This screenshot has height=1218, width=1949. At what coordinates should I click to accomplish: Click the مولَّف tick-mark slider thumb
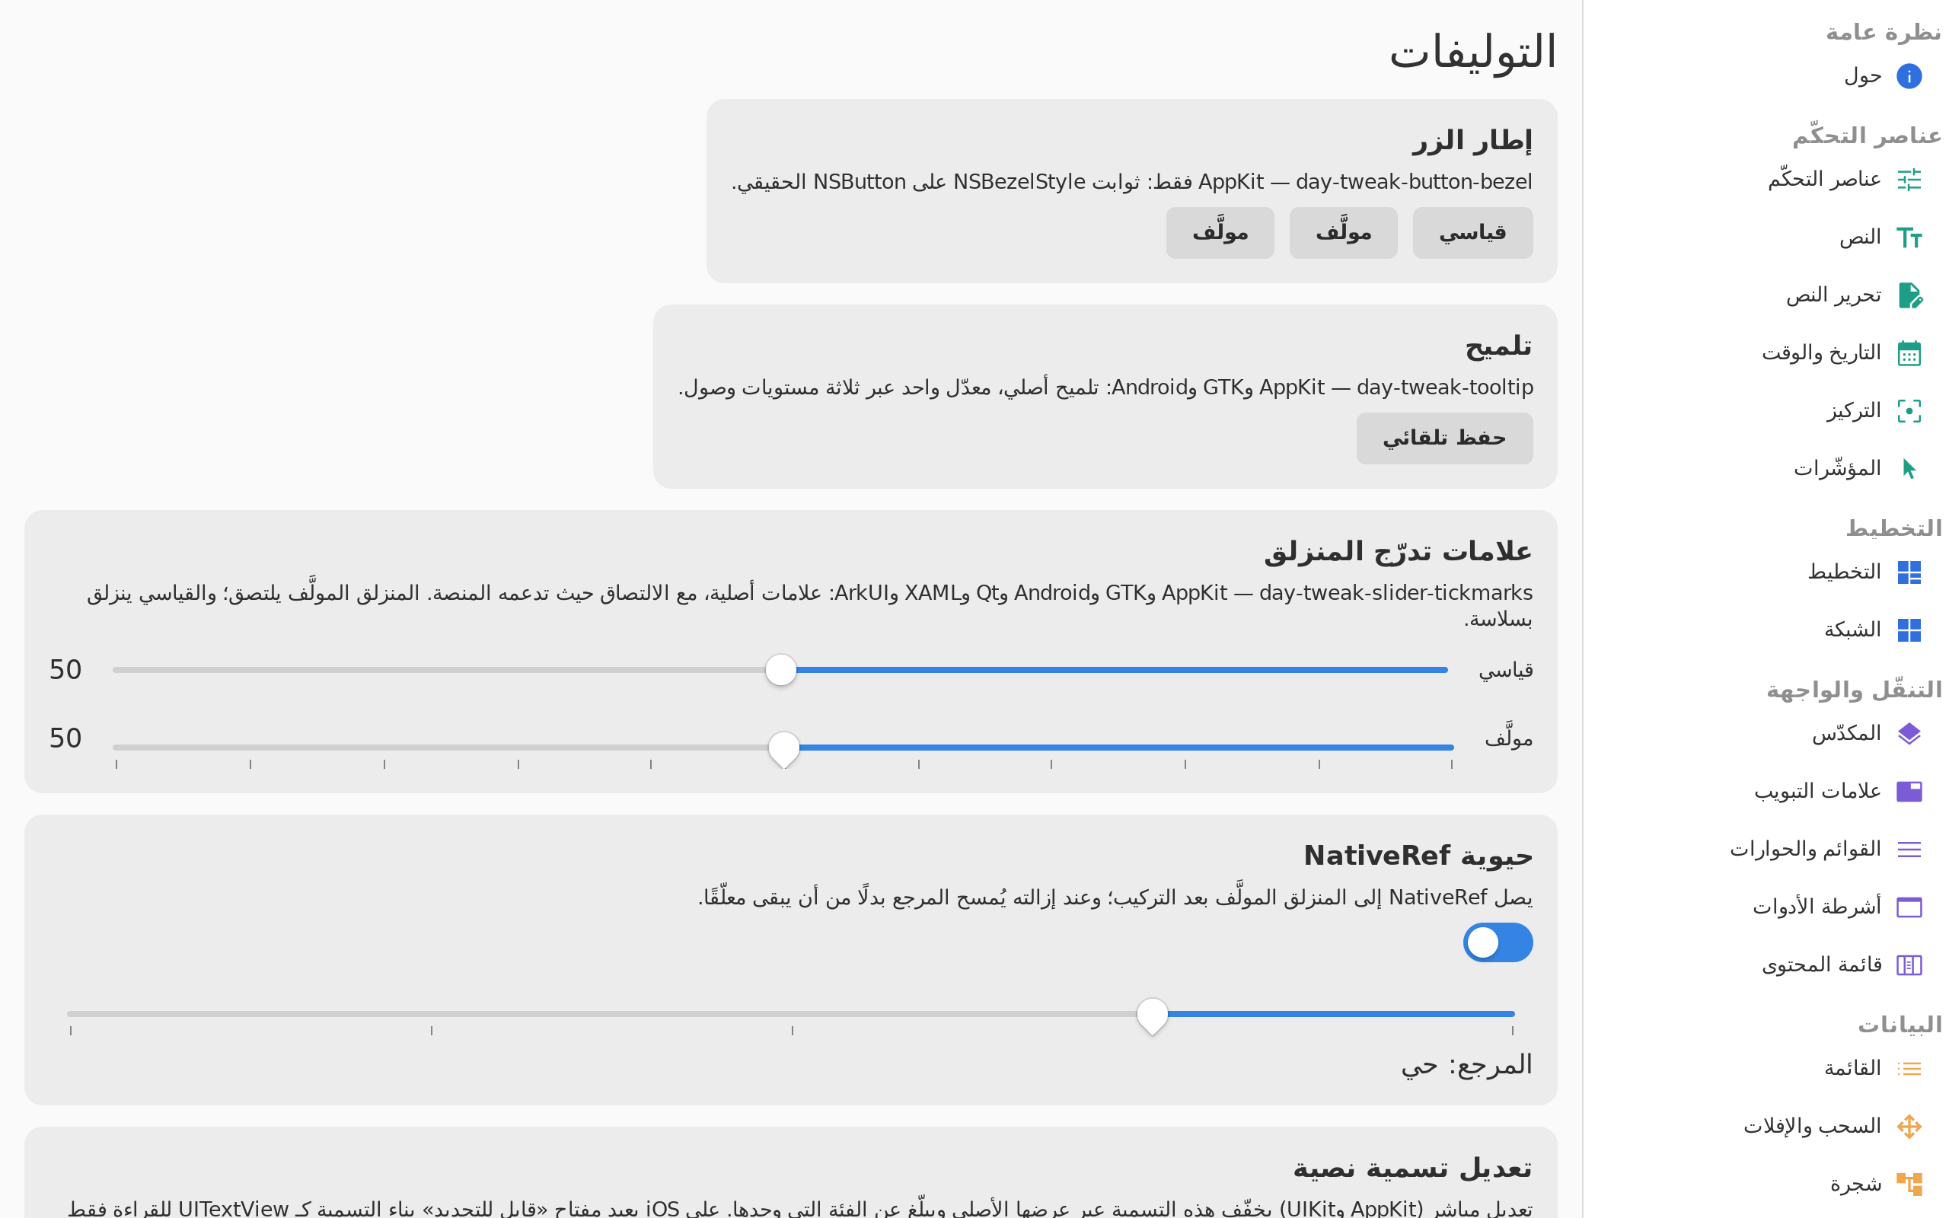point(783,749)
